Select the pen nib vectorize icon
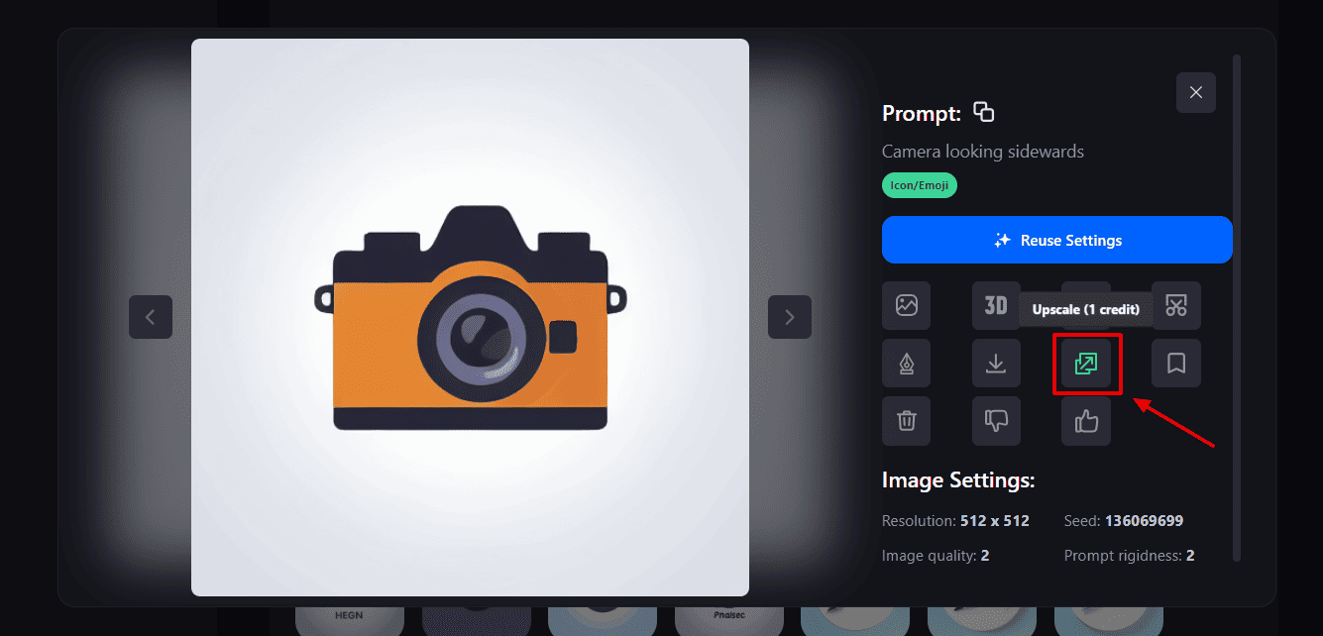The height and width of the screenshot is (636, 1323). pos(906,364)
